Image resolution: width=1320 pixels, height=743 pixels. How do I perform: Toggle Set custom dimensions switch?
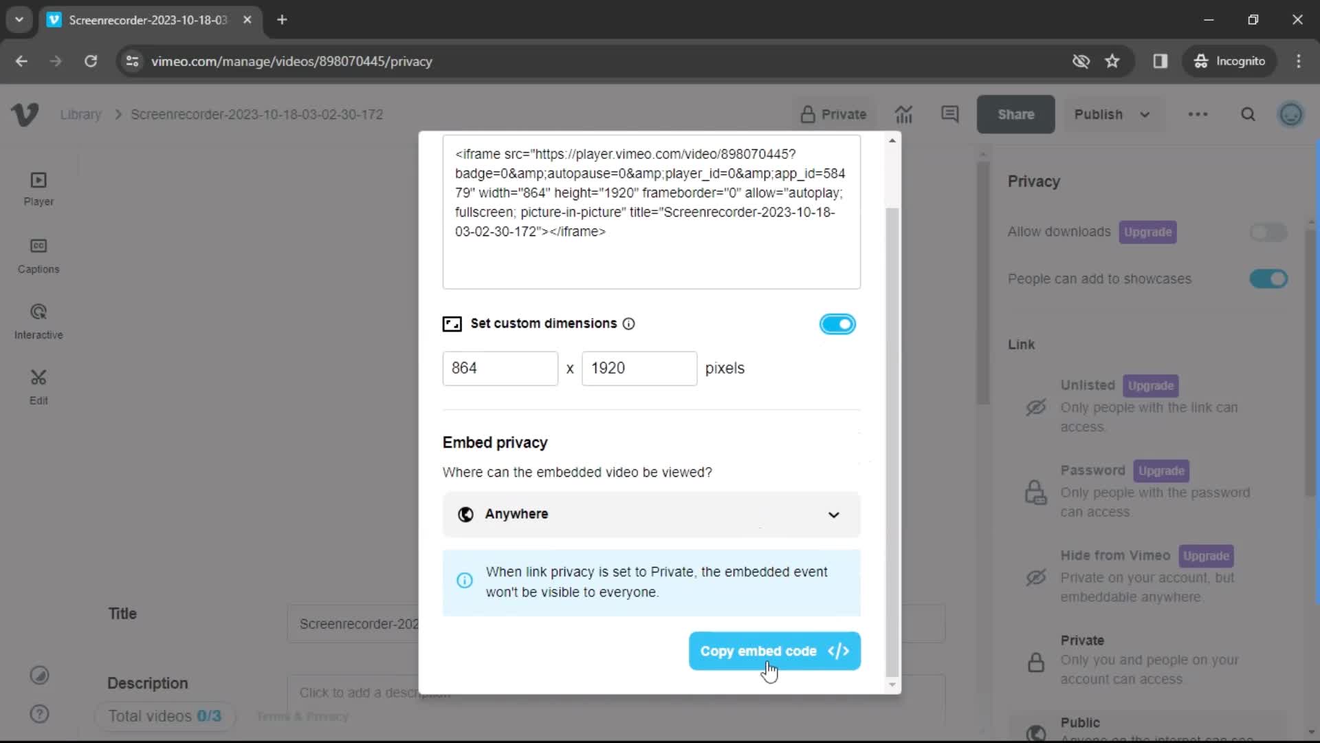pos(837,324)
